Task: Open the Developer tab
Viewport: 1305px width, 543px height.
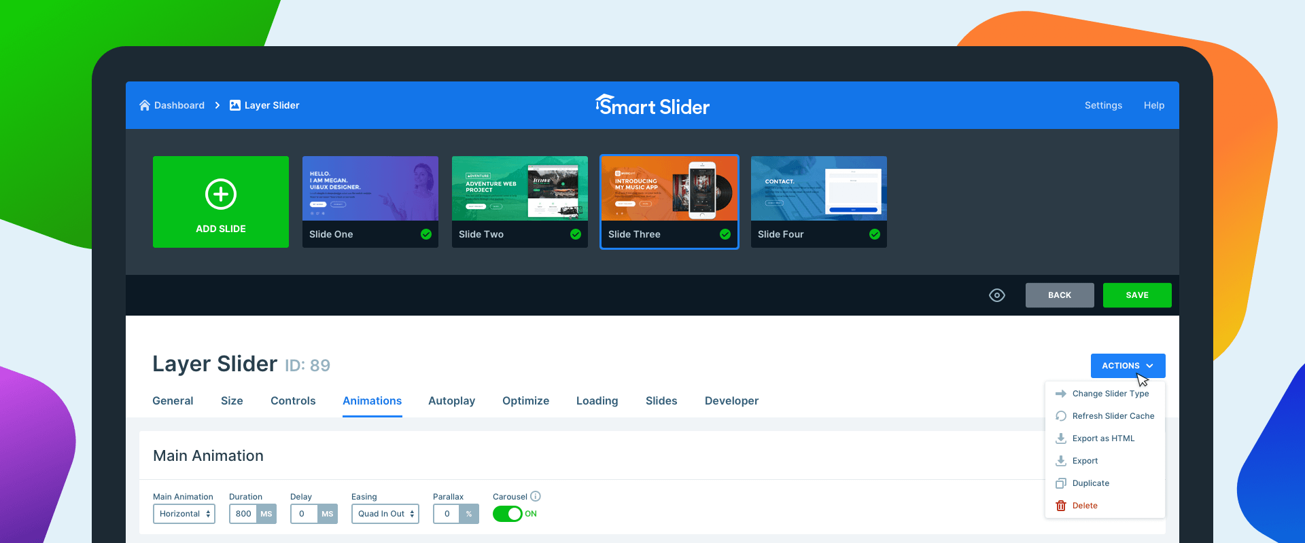Action: [x=732, y=401]
